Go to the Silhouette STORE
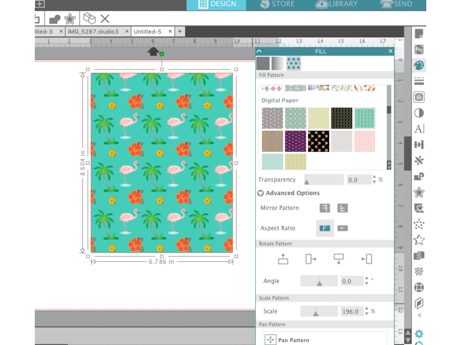Viewport: 461px width, 345px height. (x=278, y=4)
